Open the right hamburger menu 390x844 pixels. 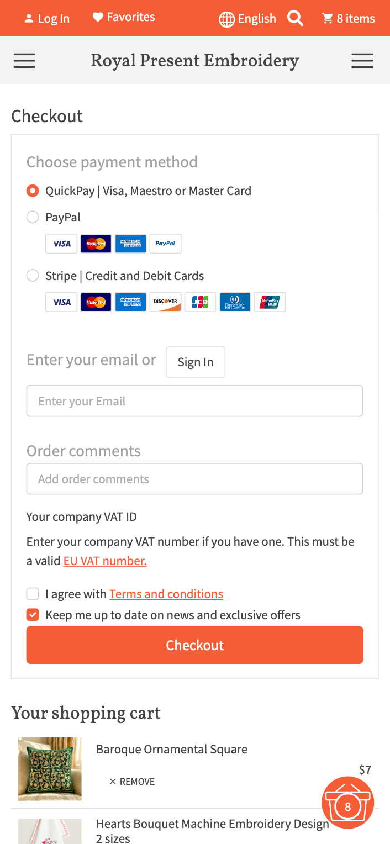[362, 60]
